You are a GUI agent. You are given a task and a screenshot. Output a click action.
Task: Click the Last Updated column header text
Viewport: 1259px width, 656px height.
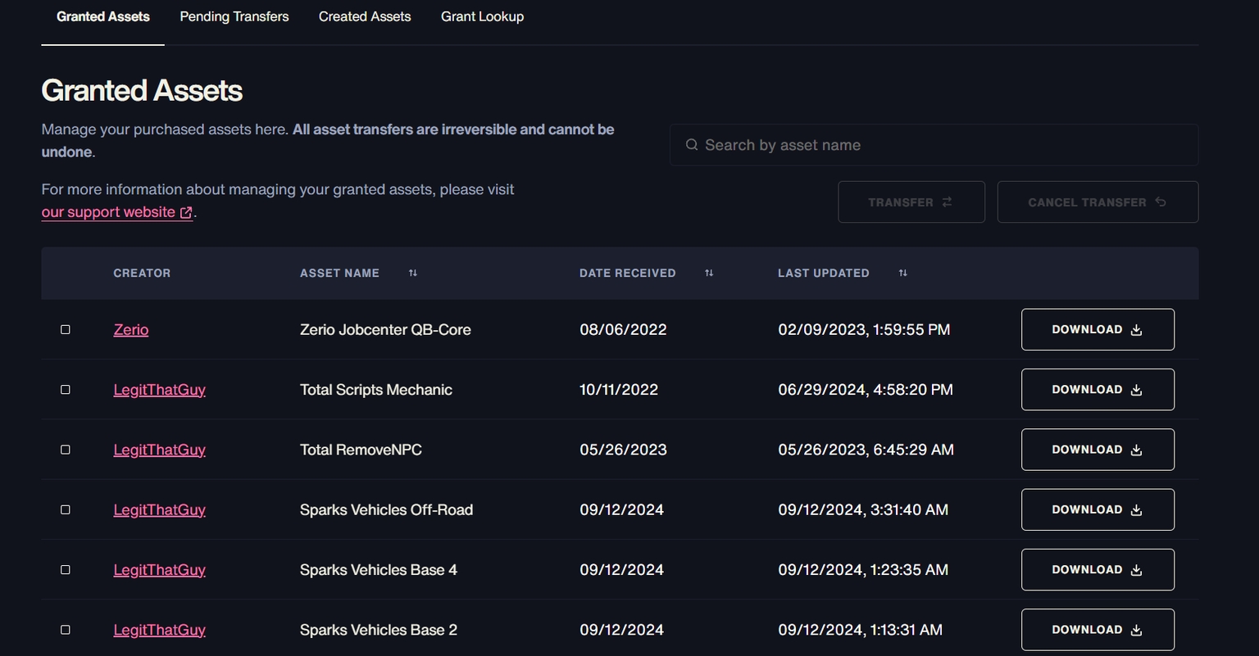[824, 273]
